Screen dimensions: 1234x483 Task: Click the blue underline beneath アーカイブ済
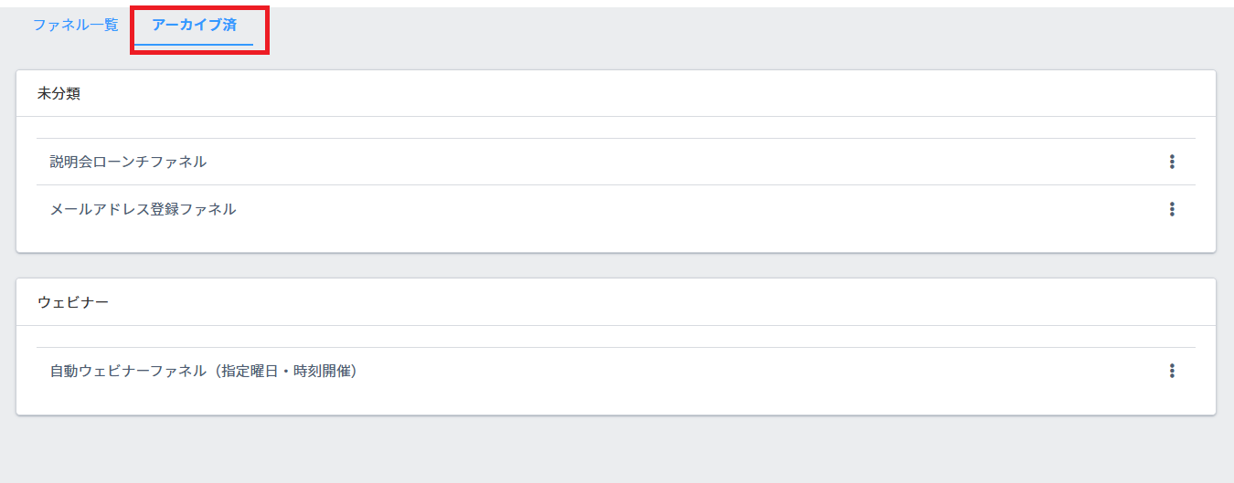click(x=194, y=44)
